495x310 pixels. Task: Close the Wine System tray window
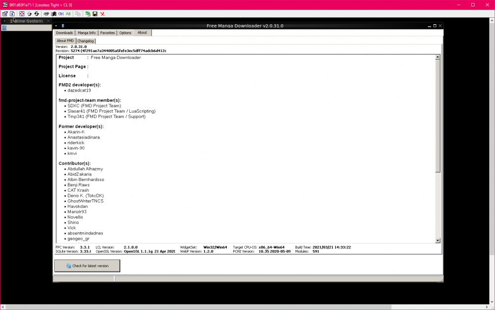click(x=49, y=21)
